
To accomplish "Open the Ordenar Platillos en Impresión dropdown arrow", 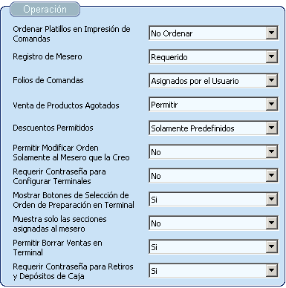I will (x=271, y=33).
